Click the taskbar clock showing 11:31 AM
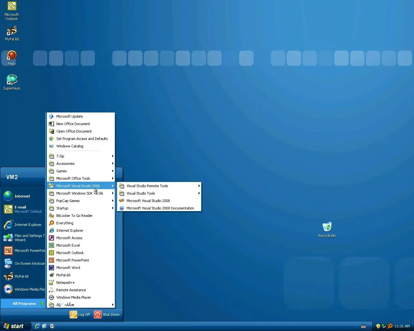Image resolution: width=414 pixels, height=331 pixels. click(402, 326)
